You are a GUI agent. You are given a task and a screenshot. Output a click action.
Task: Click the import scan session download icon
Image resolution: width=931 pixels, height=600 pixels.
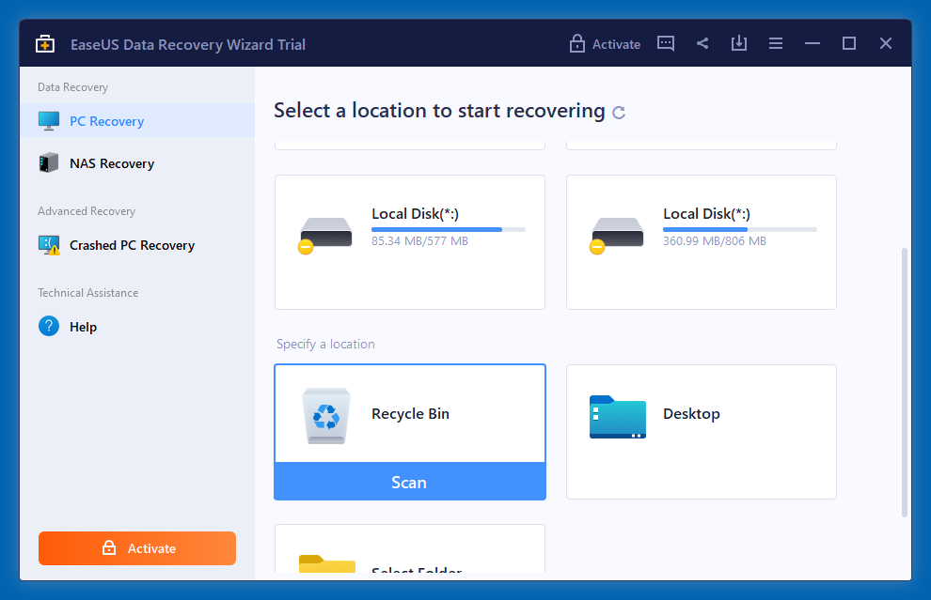(x=739, y=42)
